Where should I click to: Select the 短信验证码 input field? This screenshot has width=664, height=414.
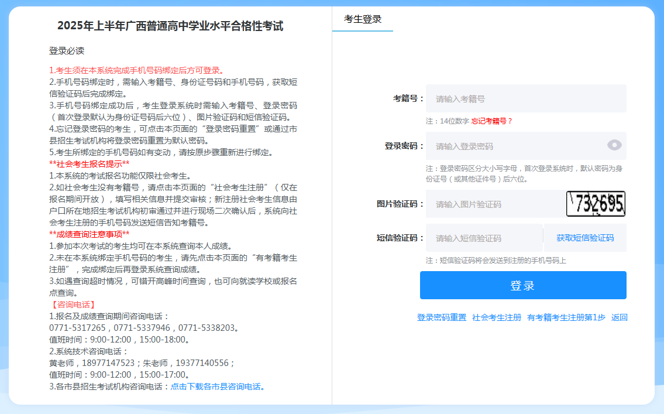coord(484,238)
